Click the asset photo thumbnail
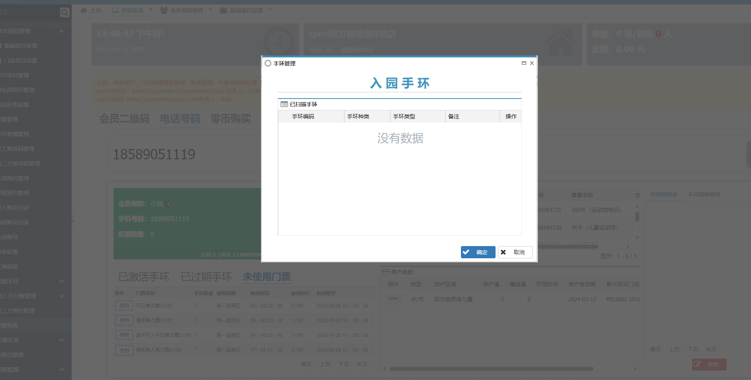This screenshot has height=380, width=751. coord(393,299)
